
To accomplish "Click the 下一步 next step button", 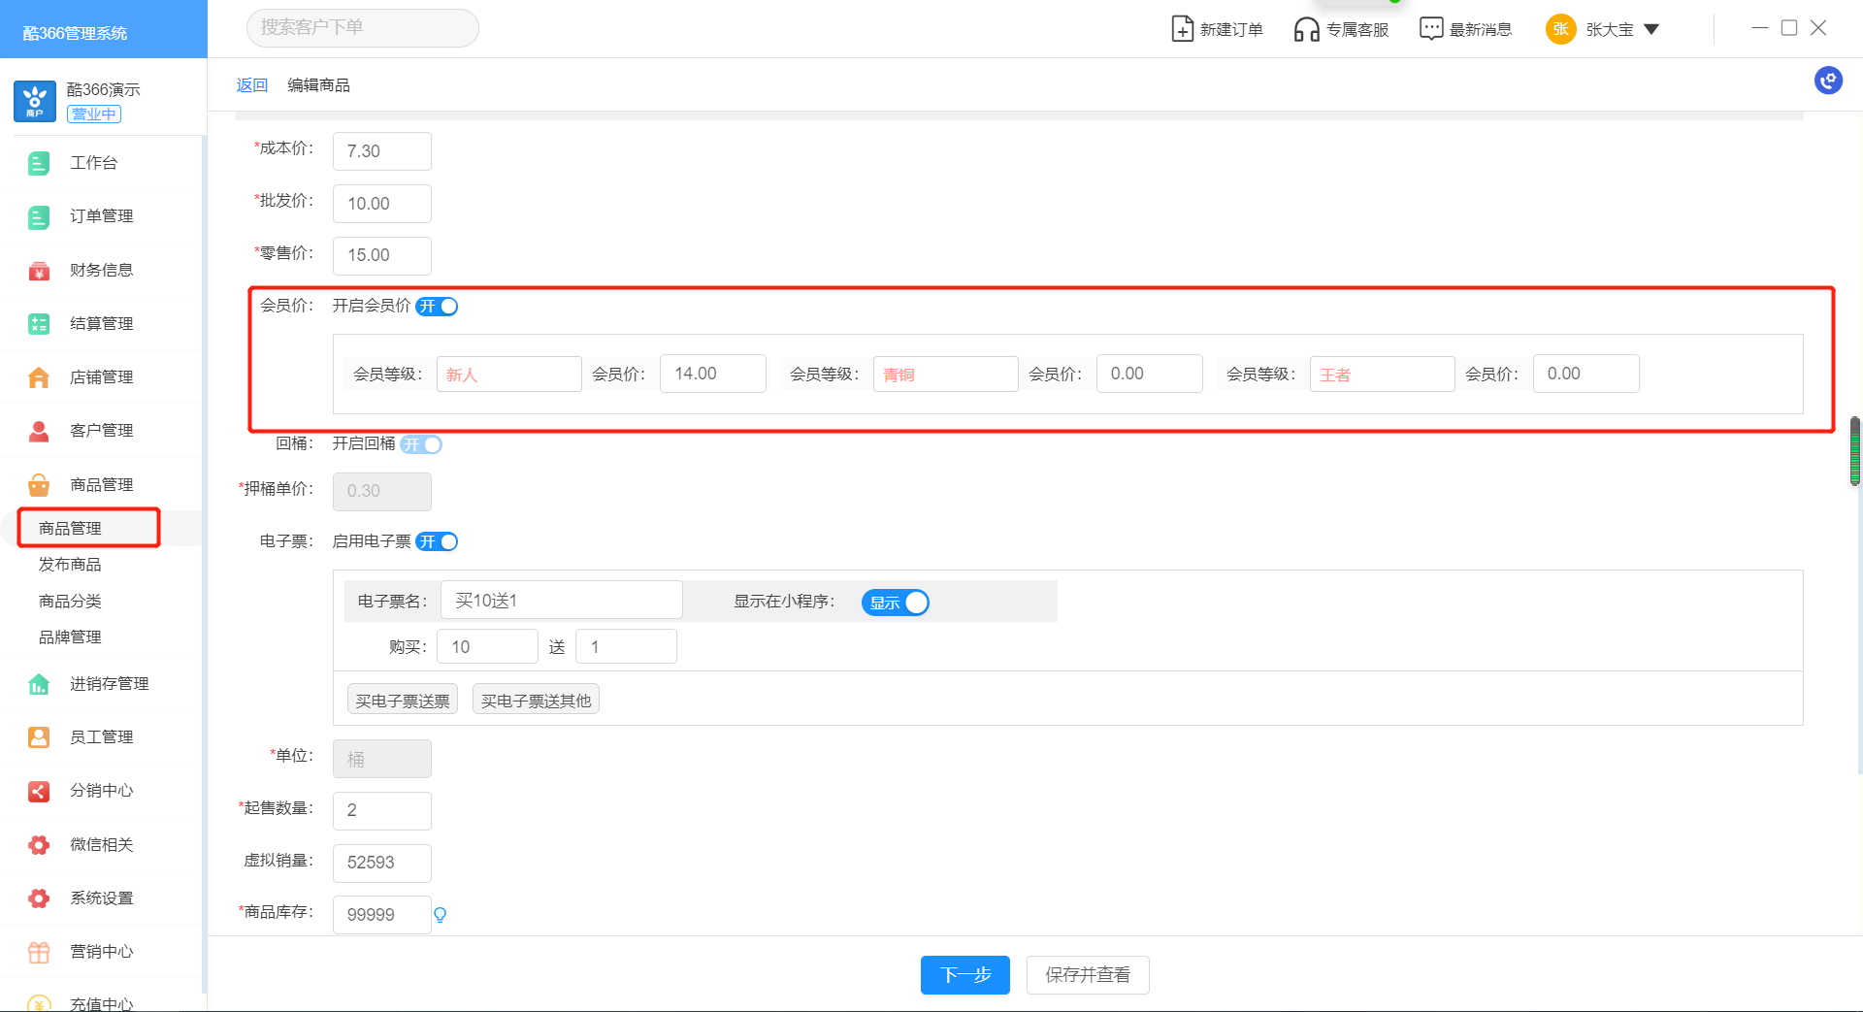I will pyautogui.click(x=964, y=975).
